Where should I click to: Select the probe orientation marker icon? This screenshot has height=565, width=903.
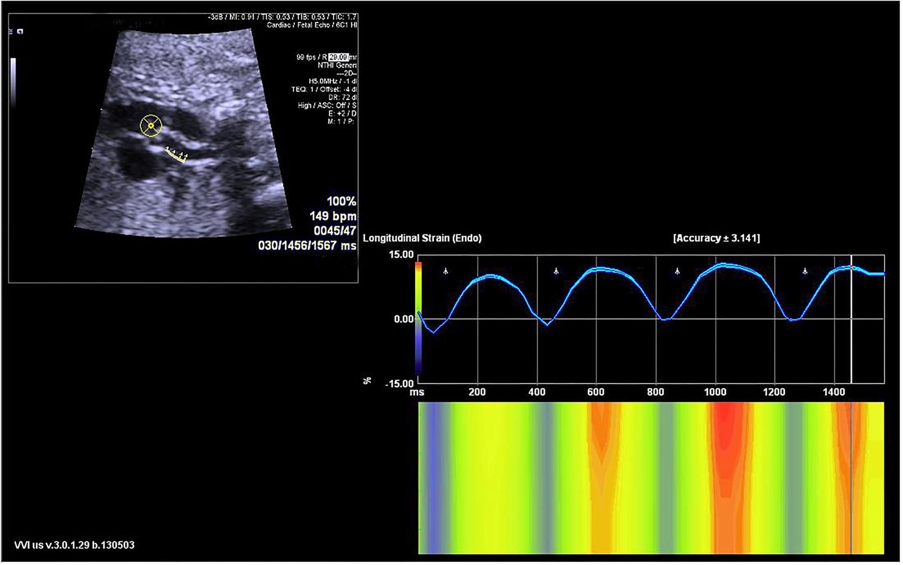point(19,31)
